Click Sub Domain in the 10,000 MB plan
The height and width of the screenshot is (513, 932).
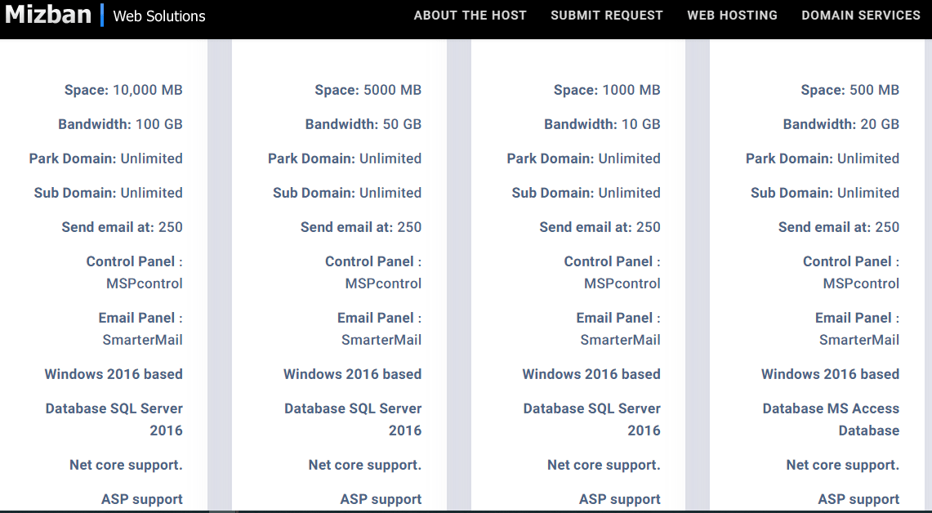pos(108,194)
